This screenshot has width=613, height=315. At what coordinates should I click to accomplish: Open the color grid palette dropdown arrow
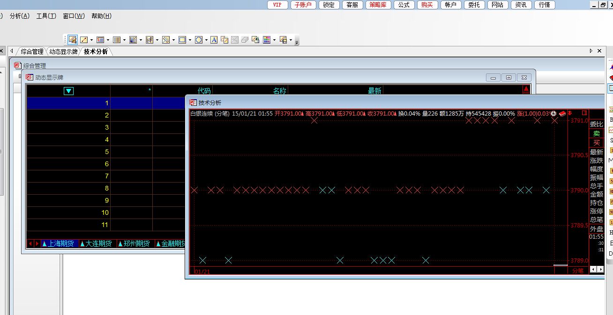point(274,40)
